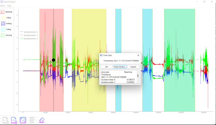Click the details list scrollbar thumb
The image size is (216, 125).
138,76
